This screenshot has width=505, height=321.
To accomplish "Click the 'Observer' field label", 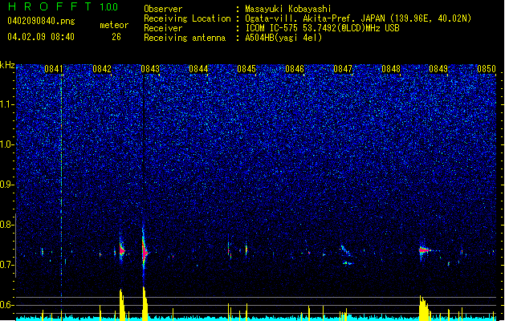I will (x=163, y=9).
